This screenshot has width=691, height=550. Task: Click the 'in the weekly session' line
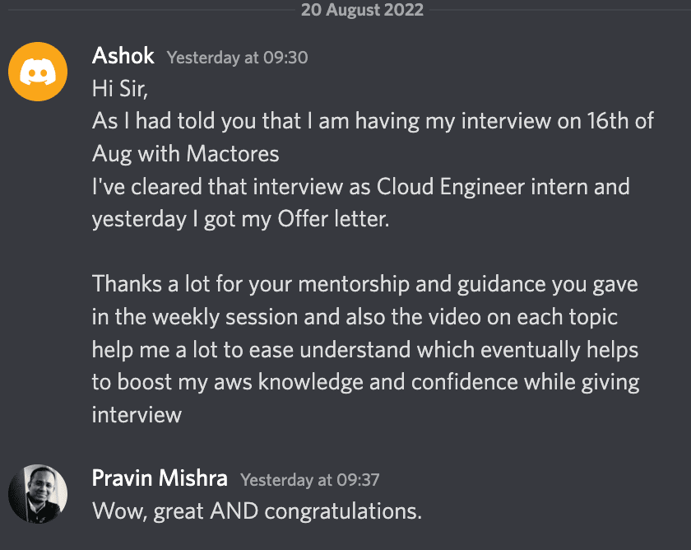point(355,317)
